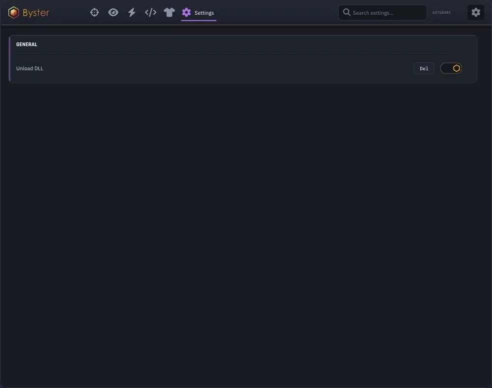Open the eye visuals tab
The height and width of the screenshot is (388, 492).
113,13
